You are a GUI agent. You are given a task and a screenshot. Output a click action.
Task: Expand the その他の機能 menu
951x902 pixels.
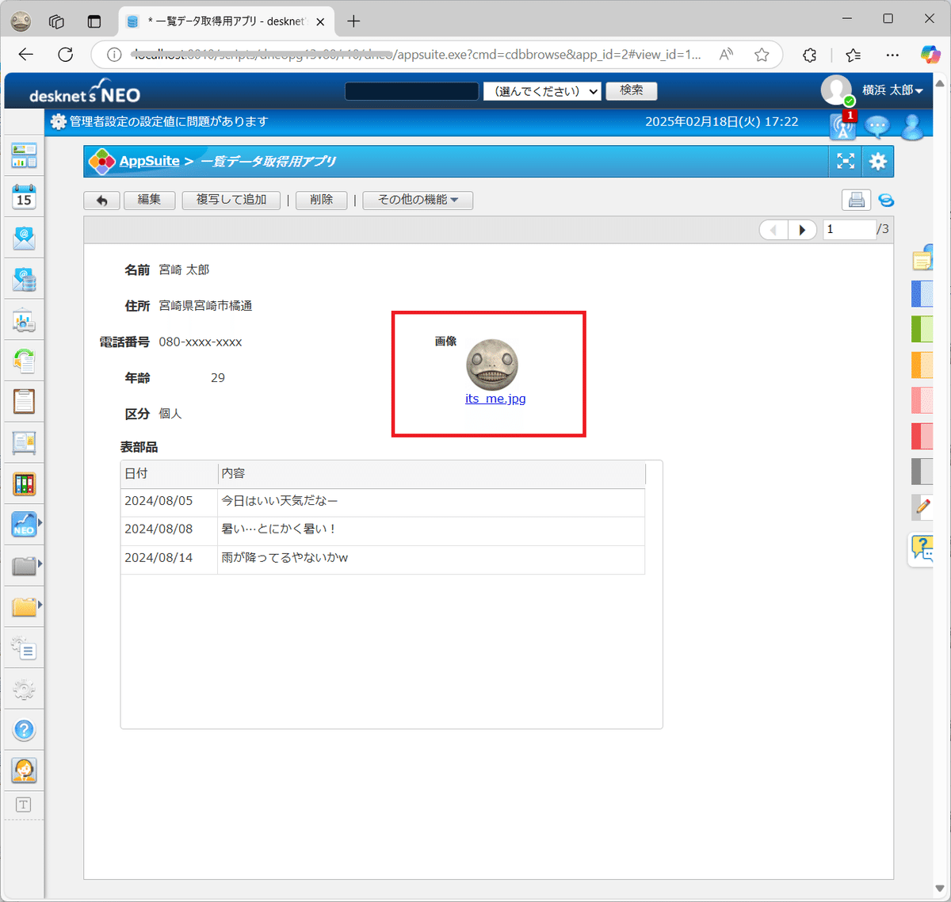pos(418,200)
